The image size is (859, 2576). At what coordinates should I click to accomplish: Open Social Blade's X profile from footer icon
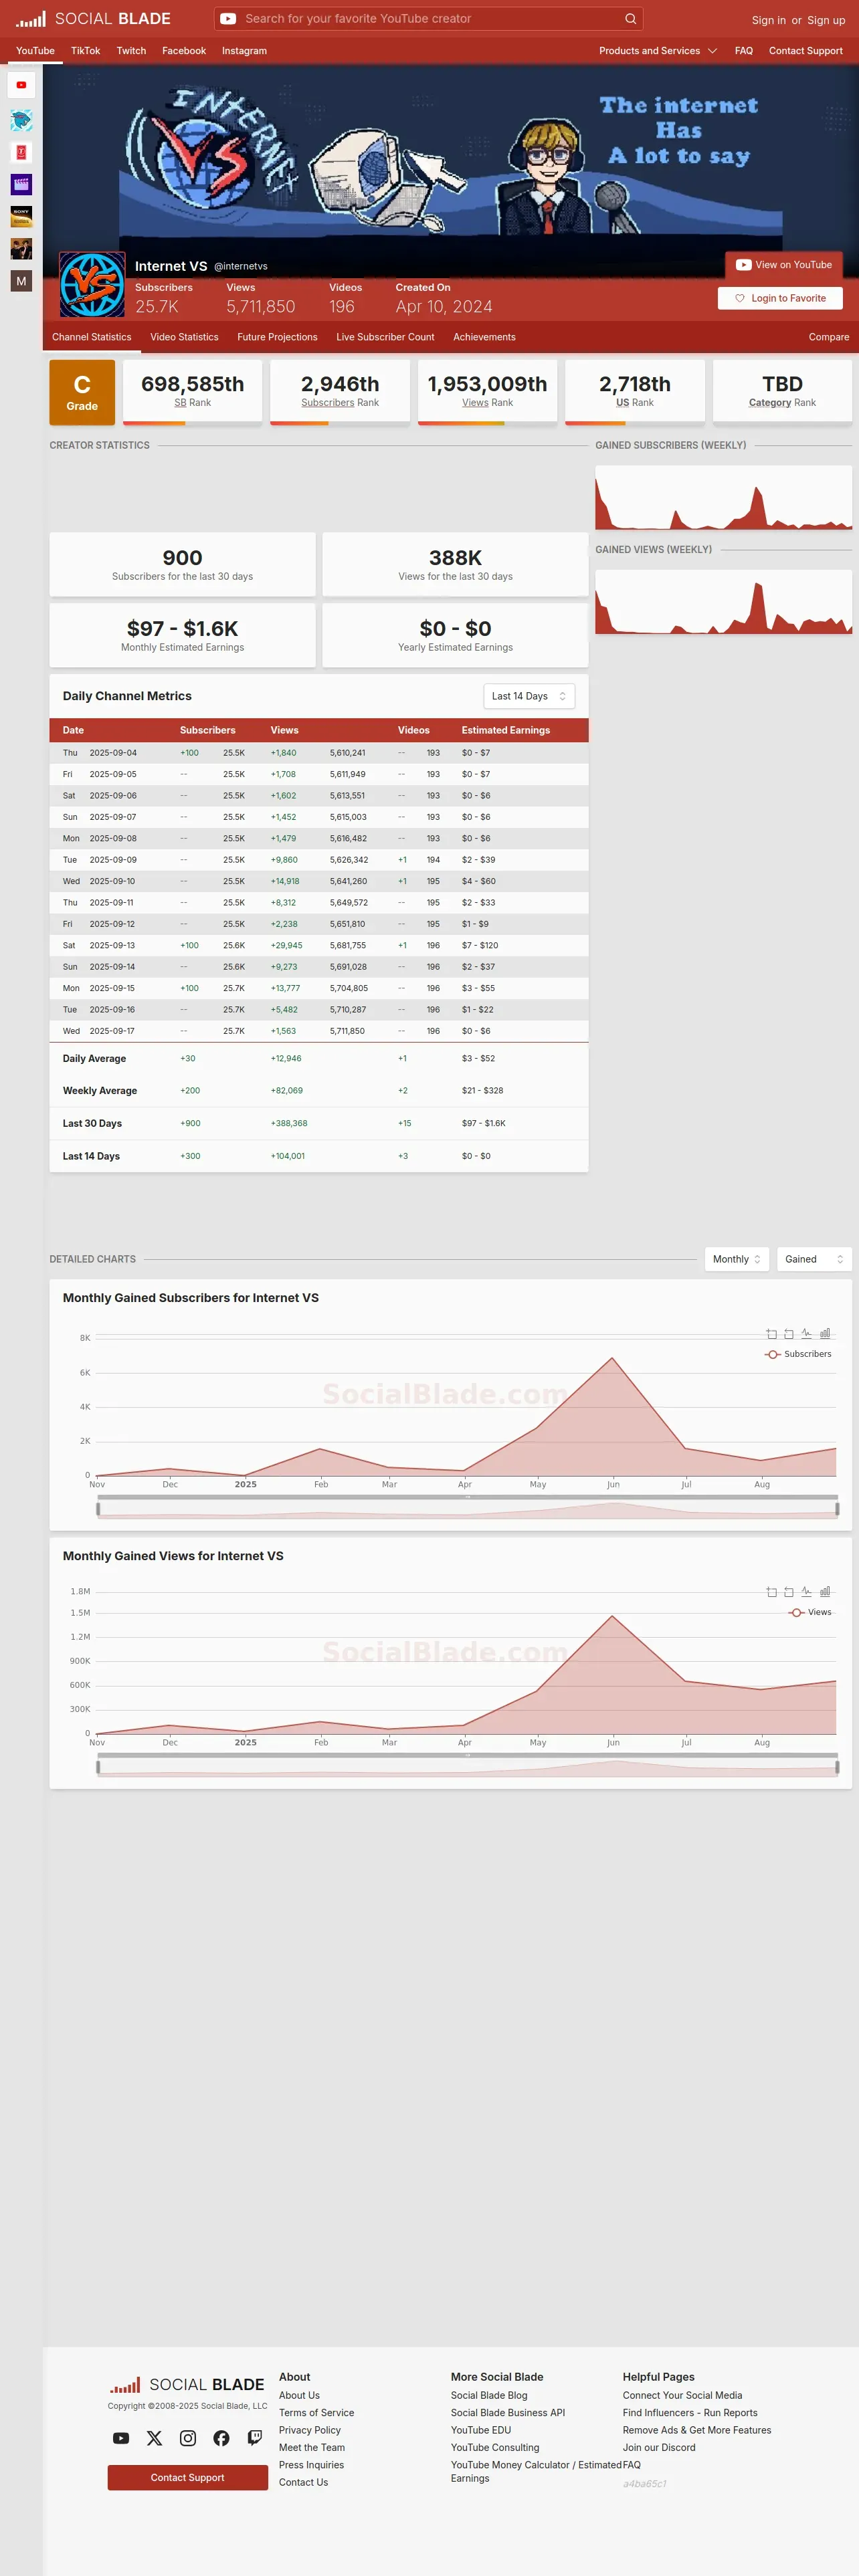[154, 2438]
